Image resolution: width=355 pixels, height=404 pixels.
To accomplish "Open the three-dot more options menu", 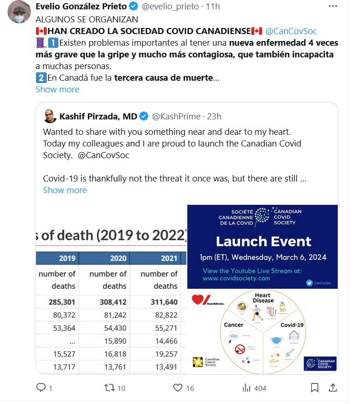I will pyautogui.click(x=333, y=6).
